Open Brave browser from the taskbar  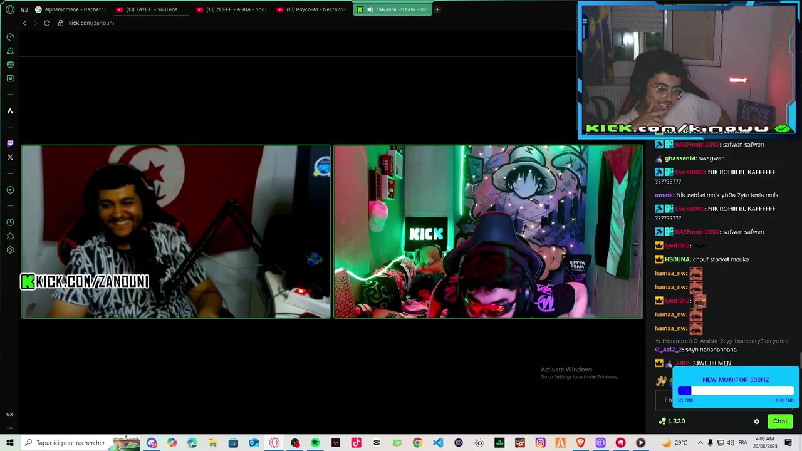[x=581, y=443]
